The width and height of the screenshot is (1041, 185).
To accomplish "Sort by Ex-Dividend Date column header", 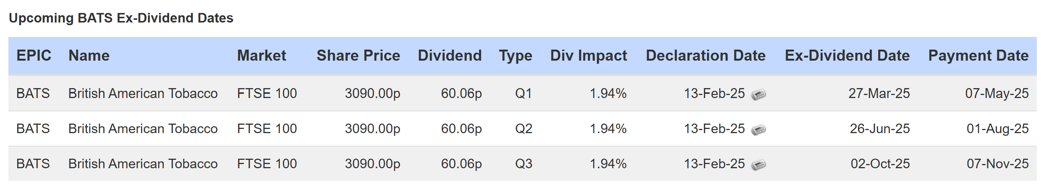I will [847, 55].
